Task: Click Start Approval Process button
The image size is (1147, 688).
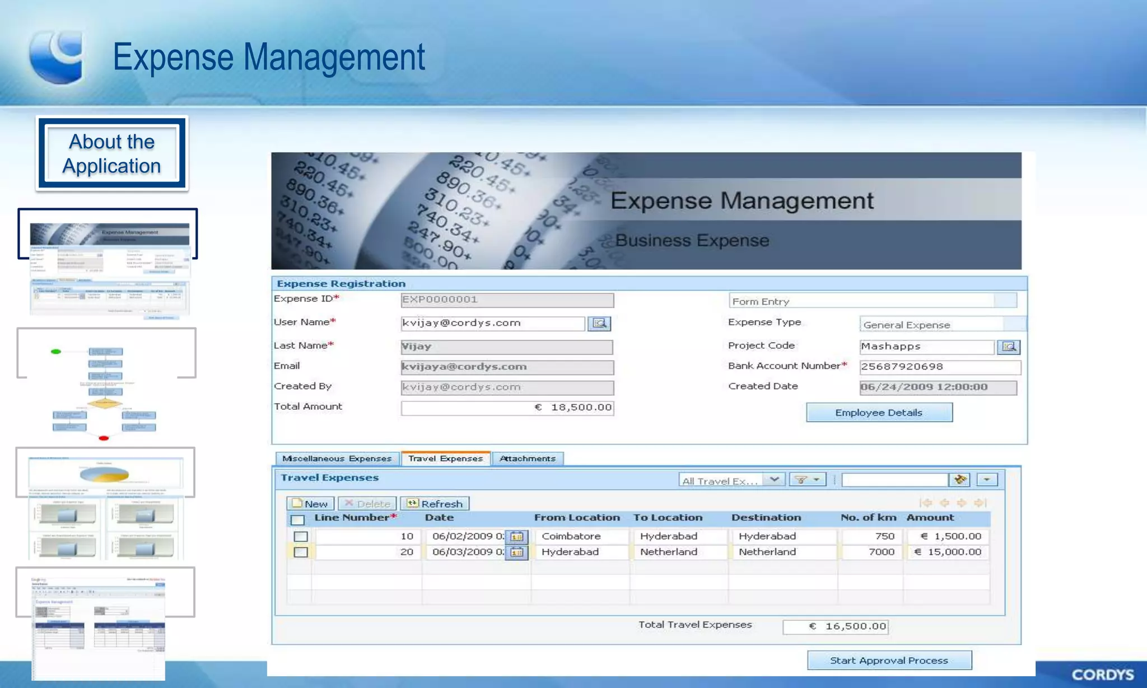Action: [x=889, y=661]
